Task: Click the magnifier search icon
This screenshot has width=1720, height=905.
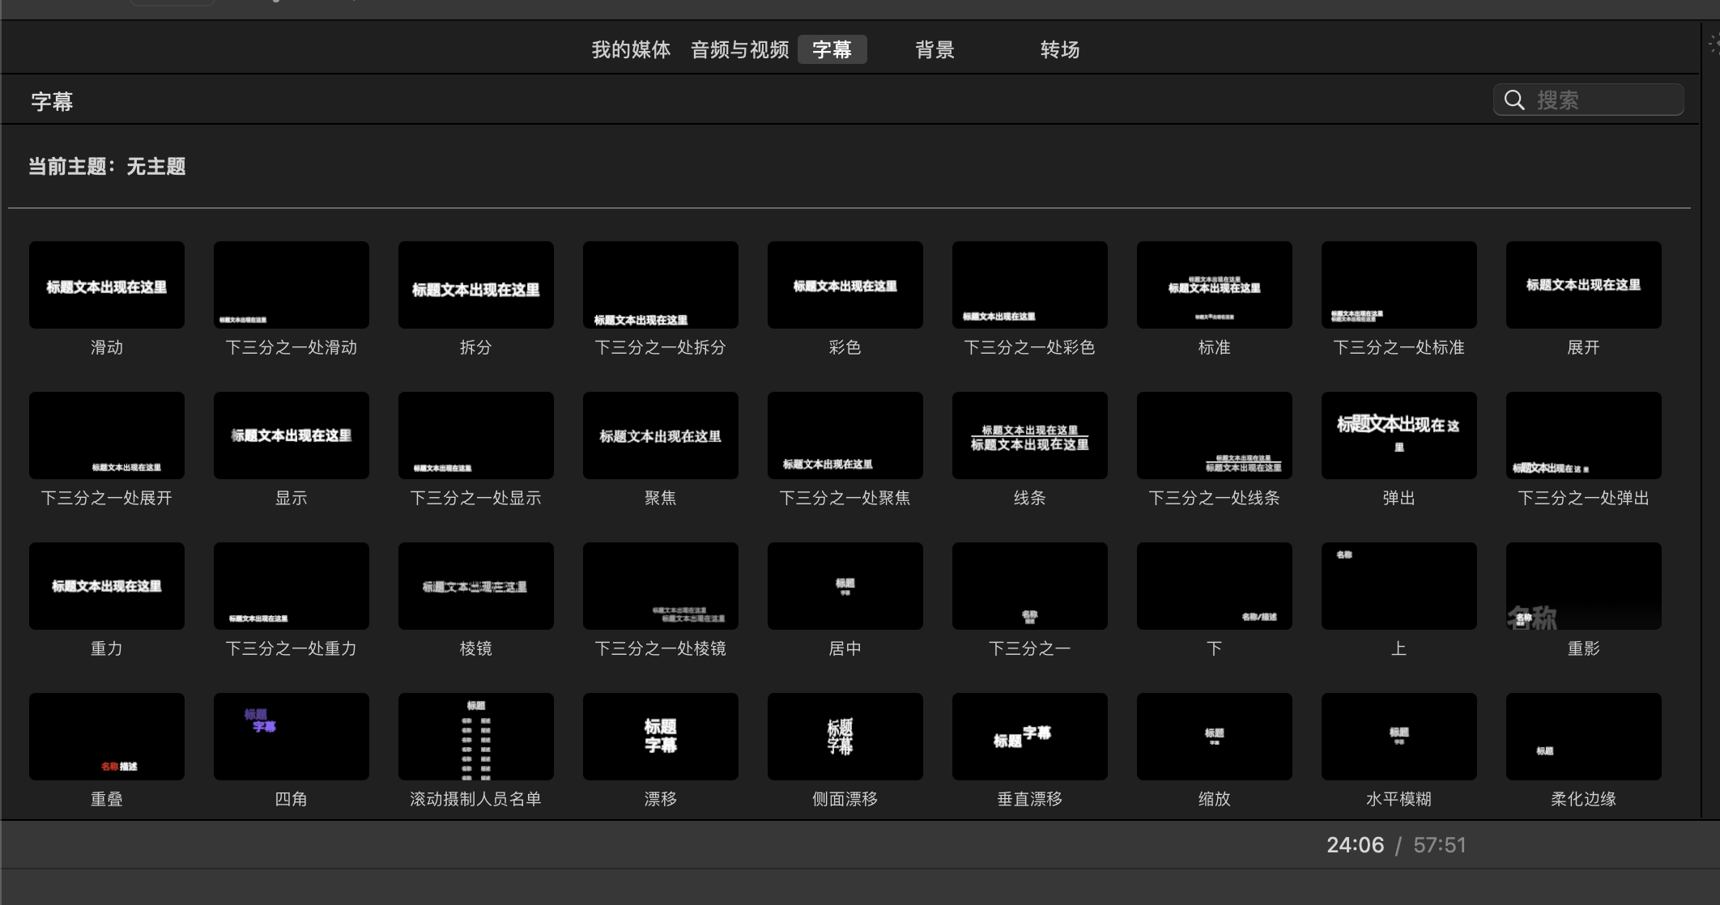Action: (x=1514, y=100)
